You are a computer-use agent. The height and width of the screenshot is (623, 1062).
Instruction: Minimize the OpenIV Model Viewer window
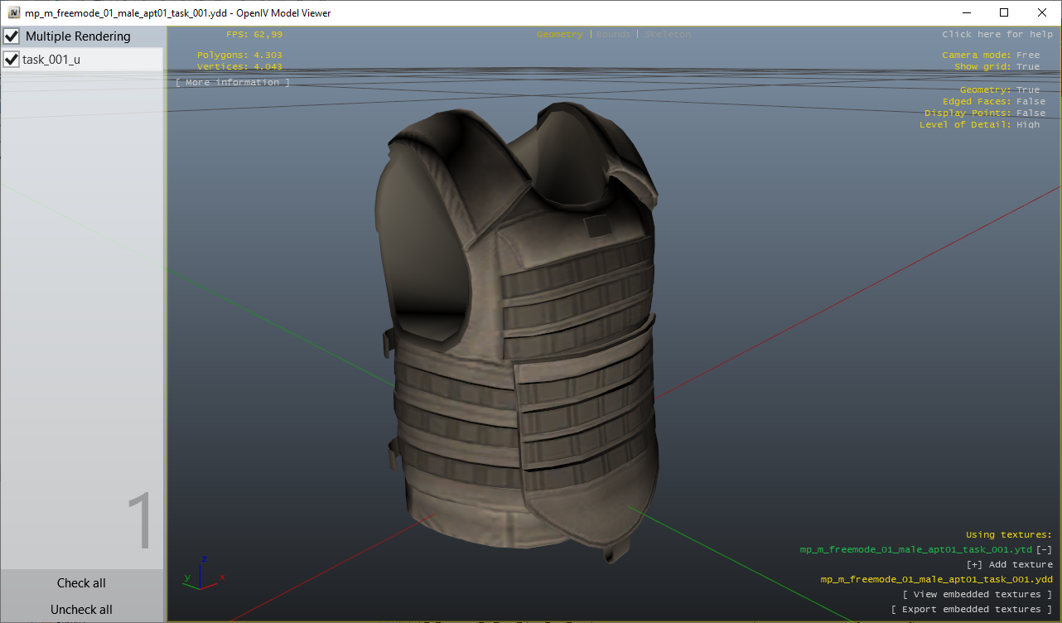click(966, 12)
